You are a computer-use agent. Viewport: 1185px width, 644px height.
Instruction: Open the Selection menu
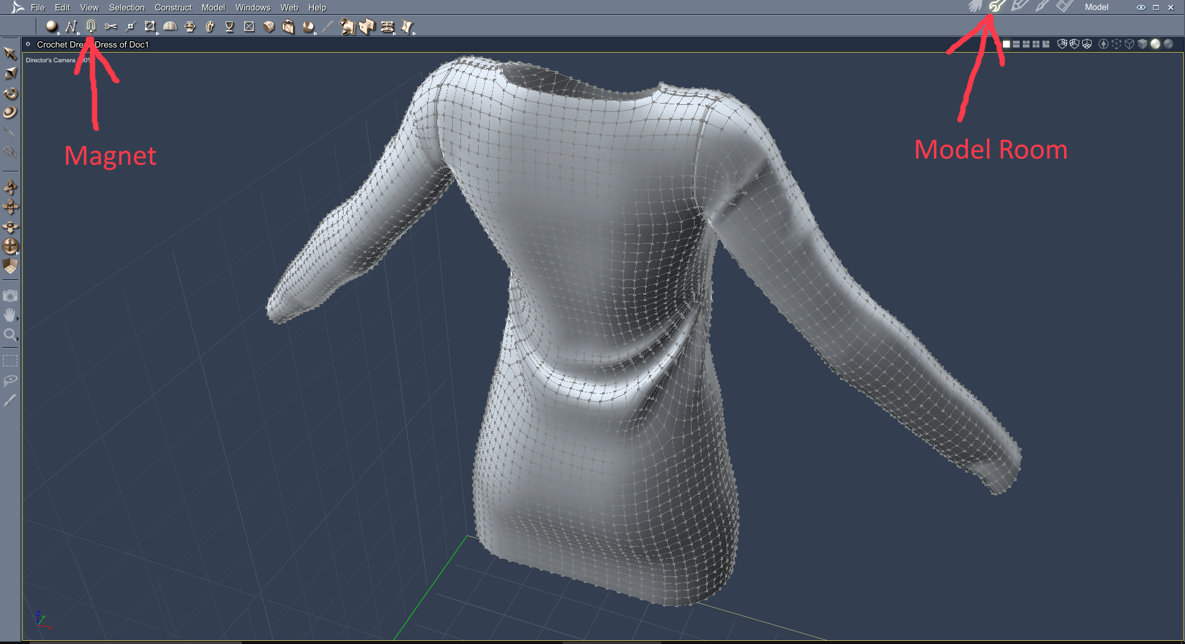[x=126, y=7]
